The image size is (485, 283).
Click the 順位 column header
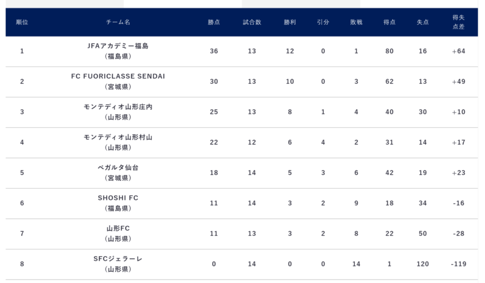tap(22, 22)
